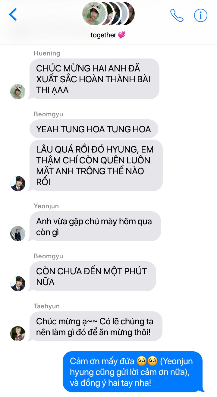This screenshot has width=217, height=397.
Task: Tap Beomgyu's avatar beside "CÒN CHƯA ĐẾN" message
Action: (x=18, y=284)
